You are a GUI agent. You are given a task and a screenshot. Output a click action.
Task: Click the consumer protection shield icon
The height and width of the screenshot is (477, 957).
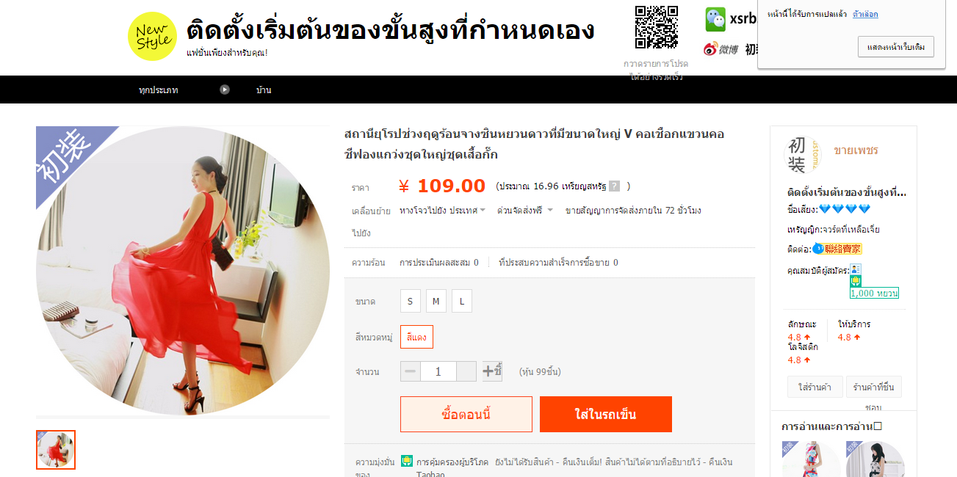(407, 461)
